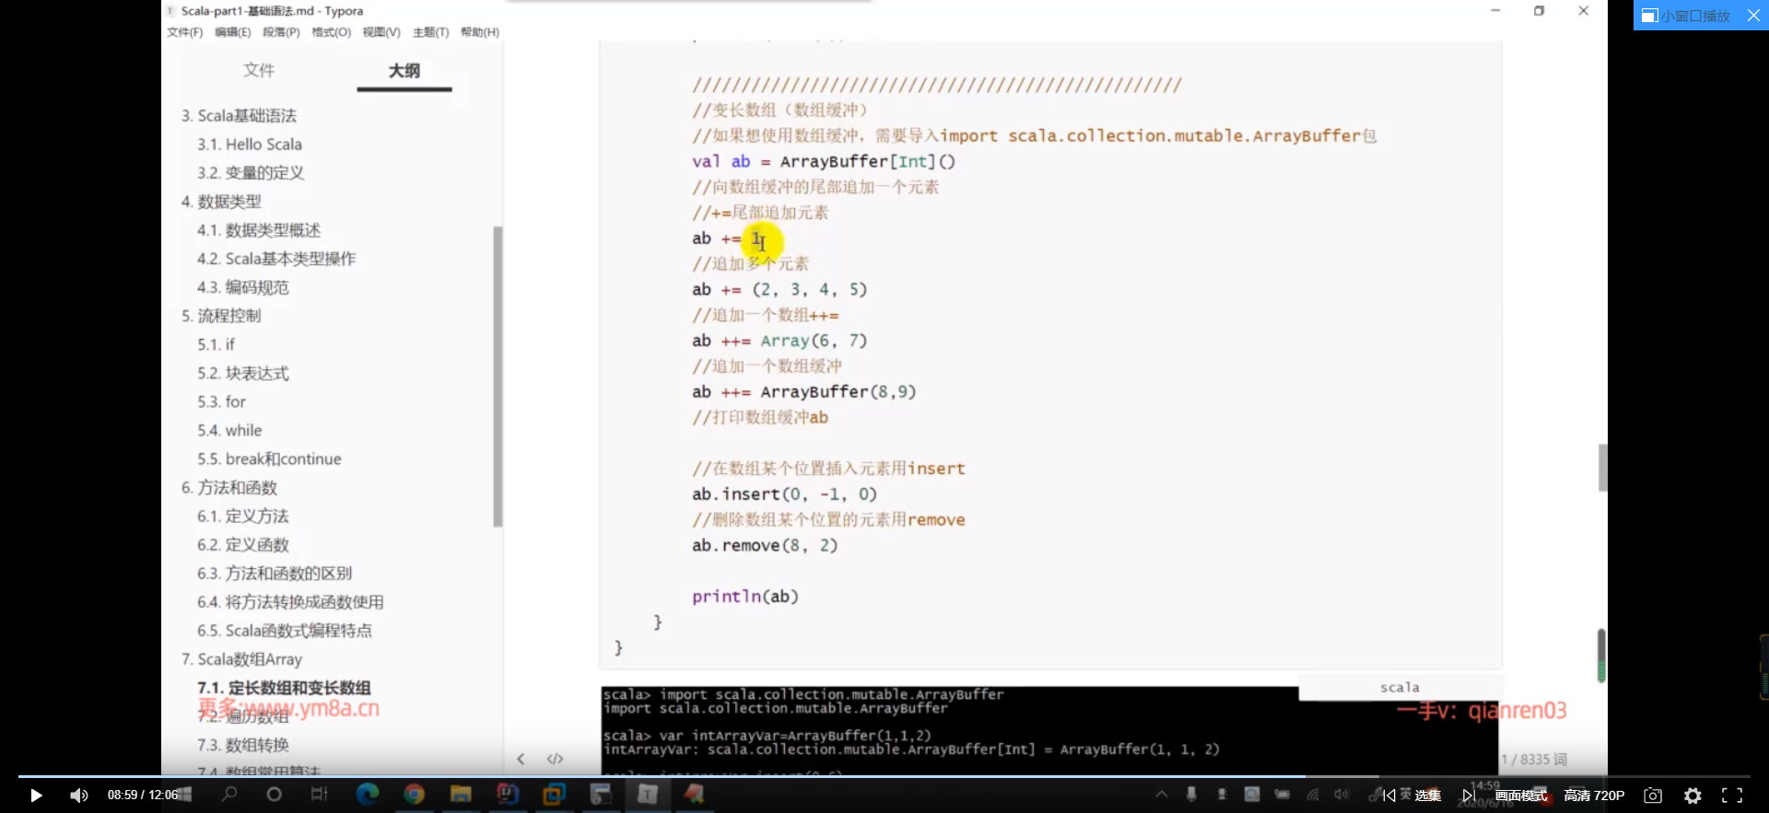Screen dimensions: 1769x813
Task: Open the 格式(O) menu
Action: [x=331, y=32]
